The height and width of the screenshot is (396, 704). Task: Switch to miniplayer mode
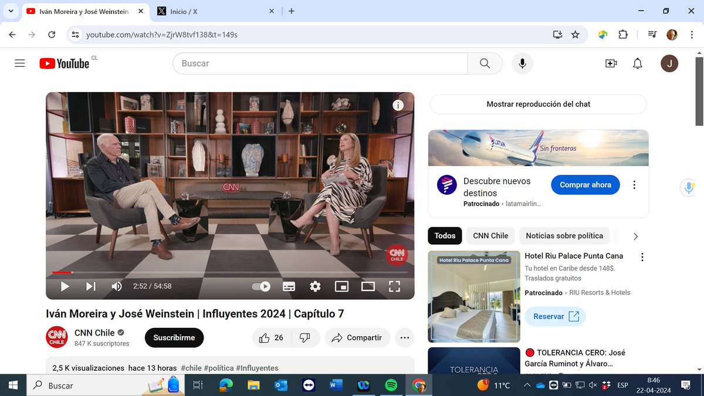341,286
